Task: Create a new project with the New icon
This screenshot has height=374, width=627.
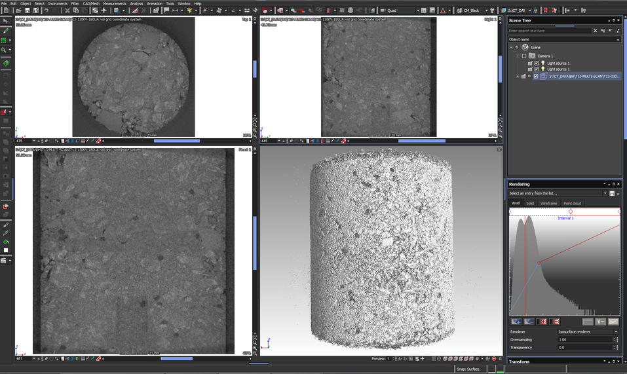Action: (x=6, y=10)
